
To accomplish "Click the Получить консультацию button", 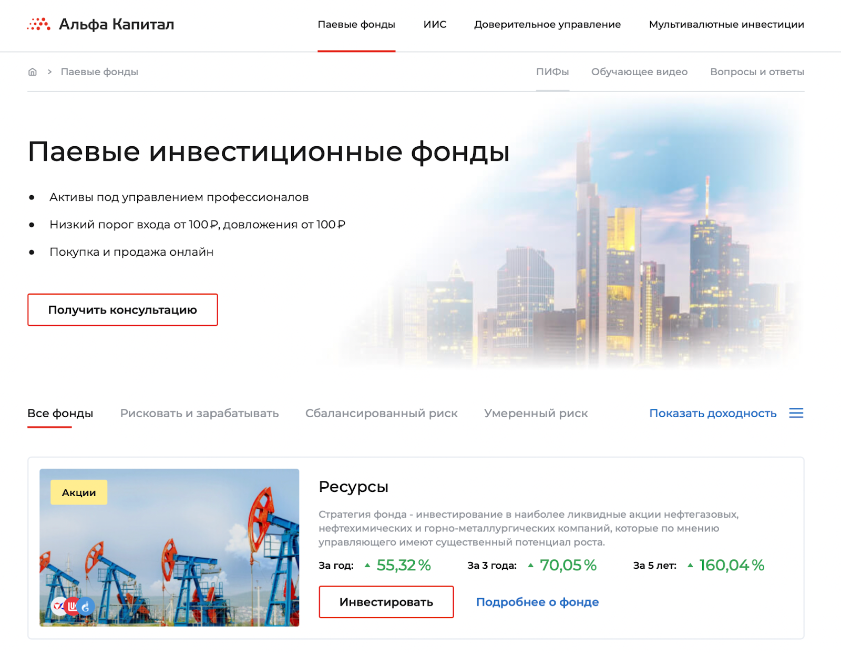I will [x=122, y=310].
